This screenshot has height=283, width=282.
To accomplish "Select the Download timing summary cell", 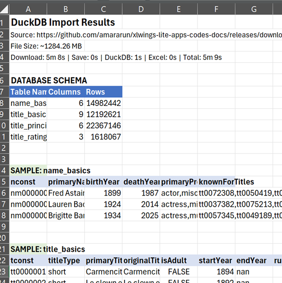I will pyautogui.click(x=116, y=57).
